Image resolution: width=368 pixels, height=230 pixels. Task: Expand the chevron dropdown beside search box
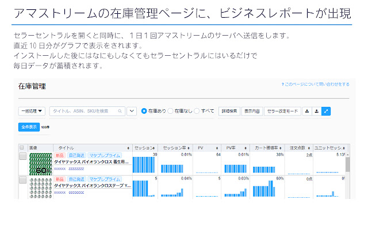pyautogui.click(x=132, y=111)
